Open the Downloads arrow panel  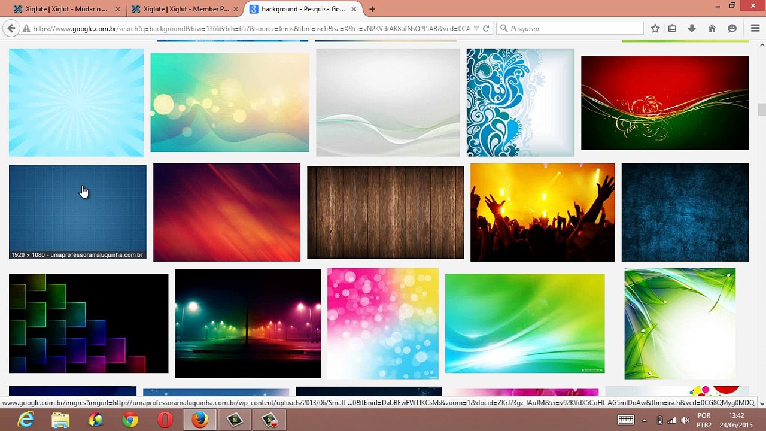(692, 28)
